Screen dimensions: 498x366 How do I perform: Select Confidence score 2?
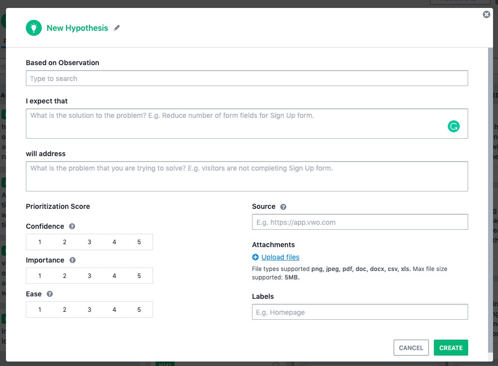(65, 242)
